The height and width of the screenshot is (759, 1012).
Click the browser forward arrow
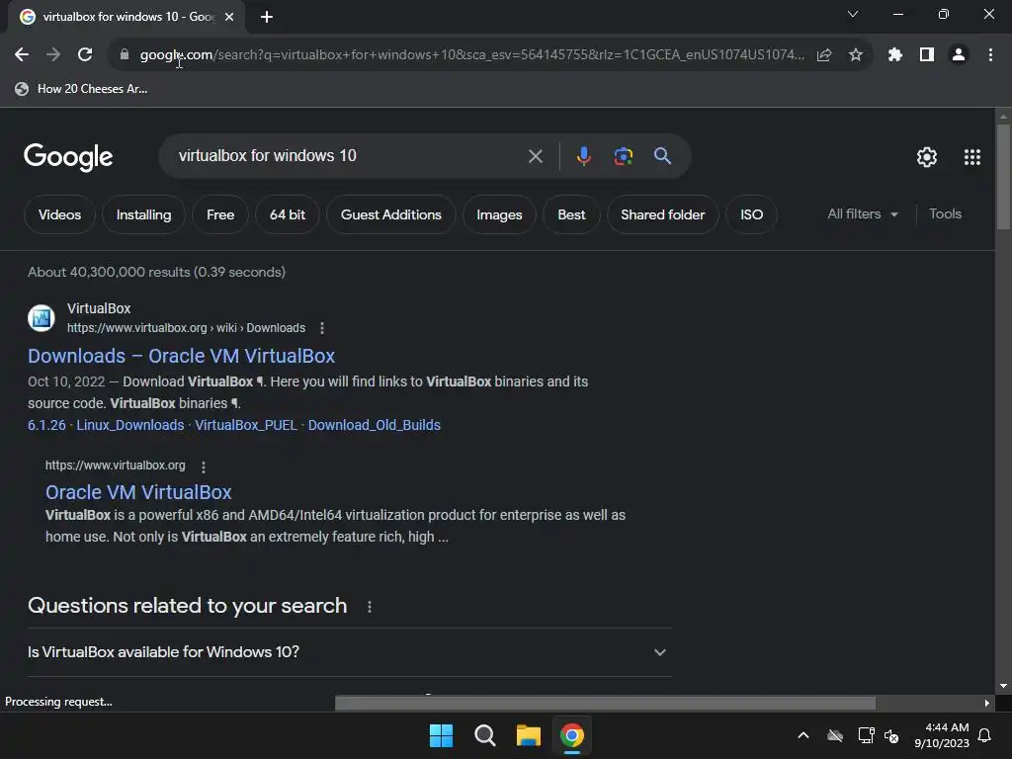(x=53, y=55)
